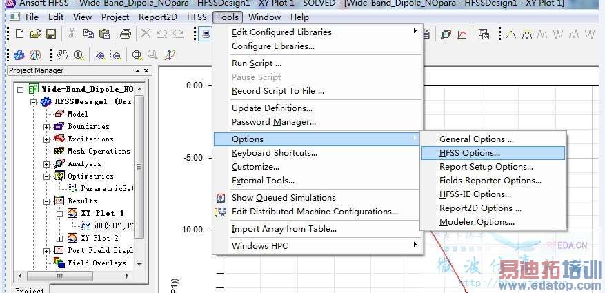Click the Zoom In area icon
605x293 pixels.
(x=99, y=55)
